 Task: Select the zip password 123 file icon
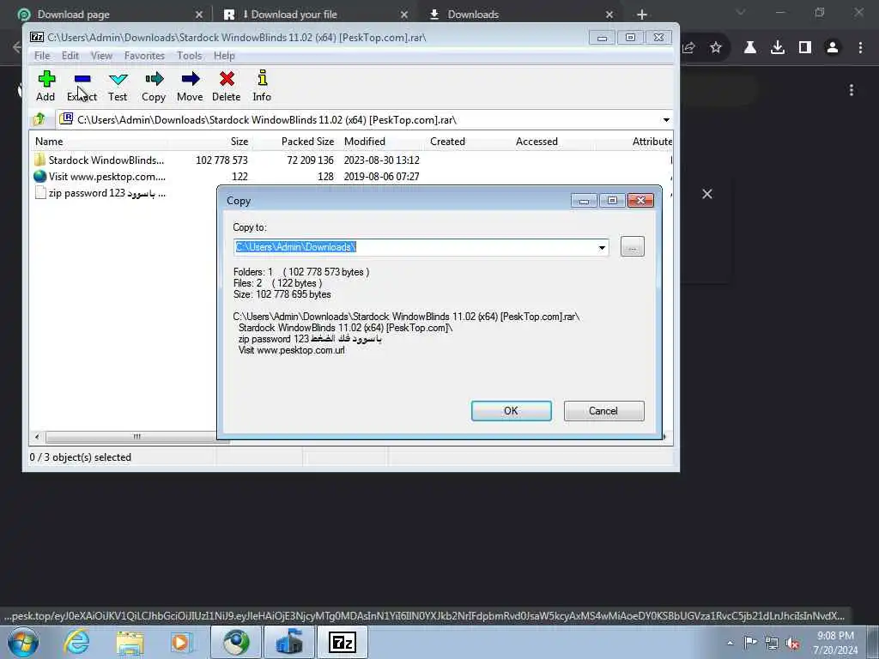coord(39,193)
